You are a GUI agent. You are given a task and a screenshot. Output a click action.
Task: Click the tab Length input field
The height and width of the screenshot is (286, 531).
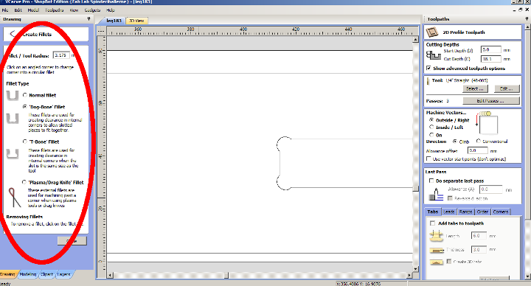[x=479, y=236]
